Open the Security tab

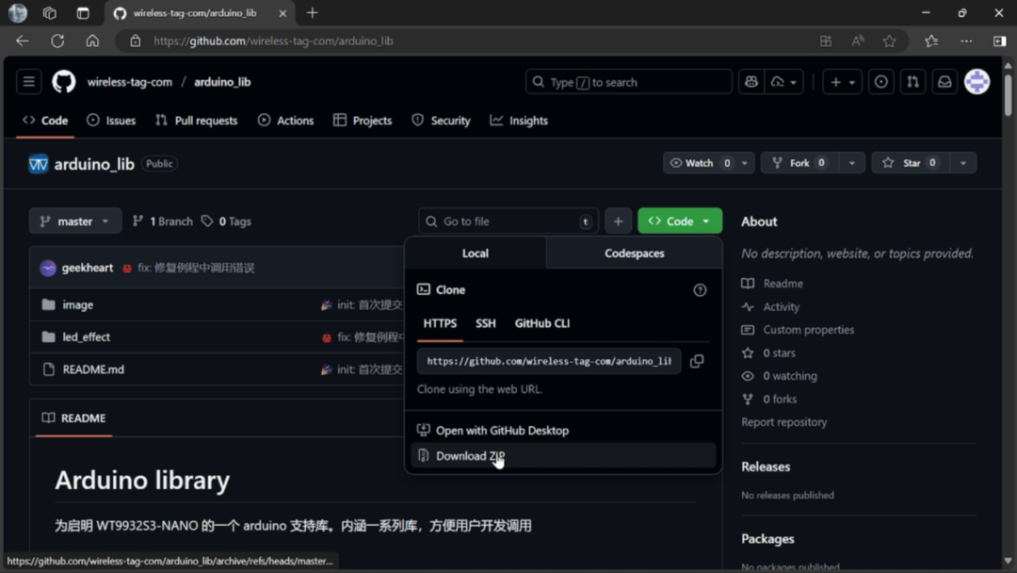[441, 121]
